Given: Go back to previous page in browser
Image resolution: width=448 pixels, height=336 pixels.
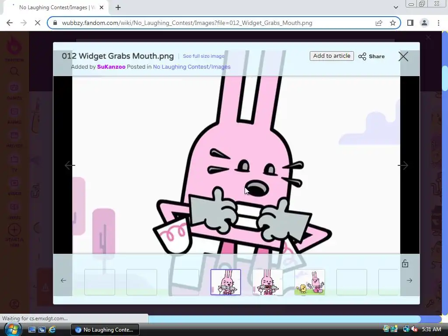Looking at the screenshot, I should 10,23.
